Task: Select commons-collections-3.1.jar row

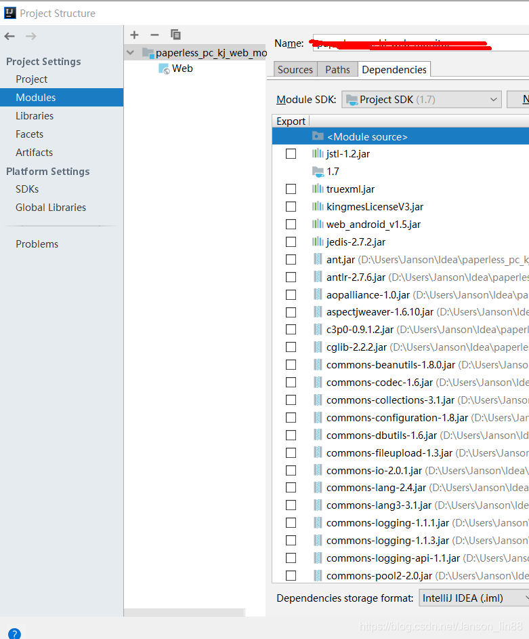Action: [x=400, y=400]
